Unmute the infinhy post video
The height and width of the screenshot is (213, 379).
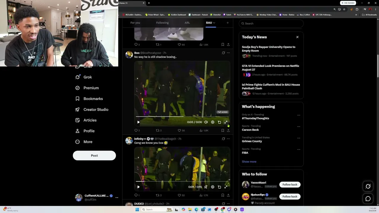206,187
